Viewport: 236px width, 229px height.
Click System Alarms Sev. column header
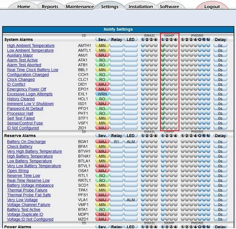(102, 40)
